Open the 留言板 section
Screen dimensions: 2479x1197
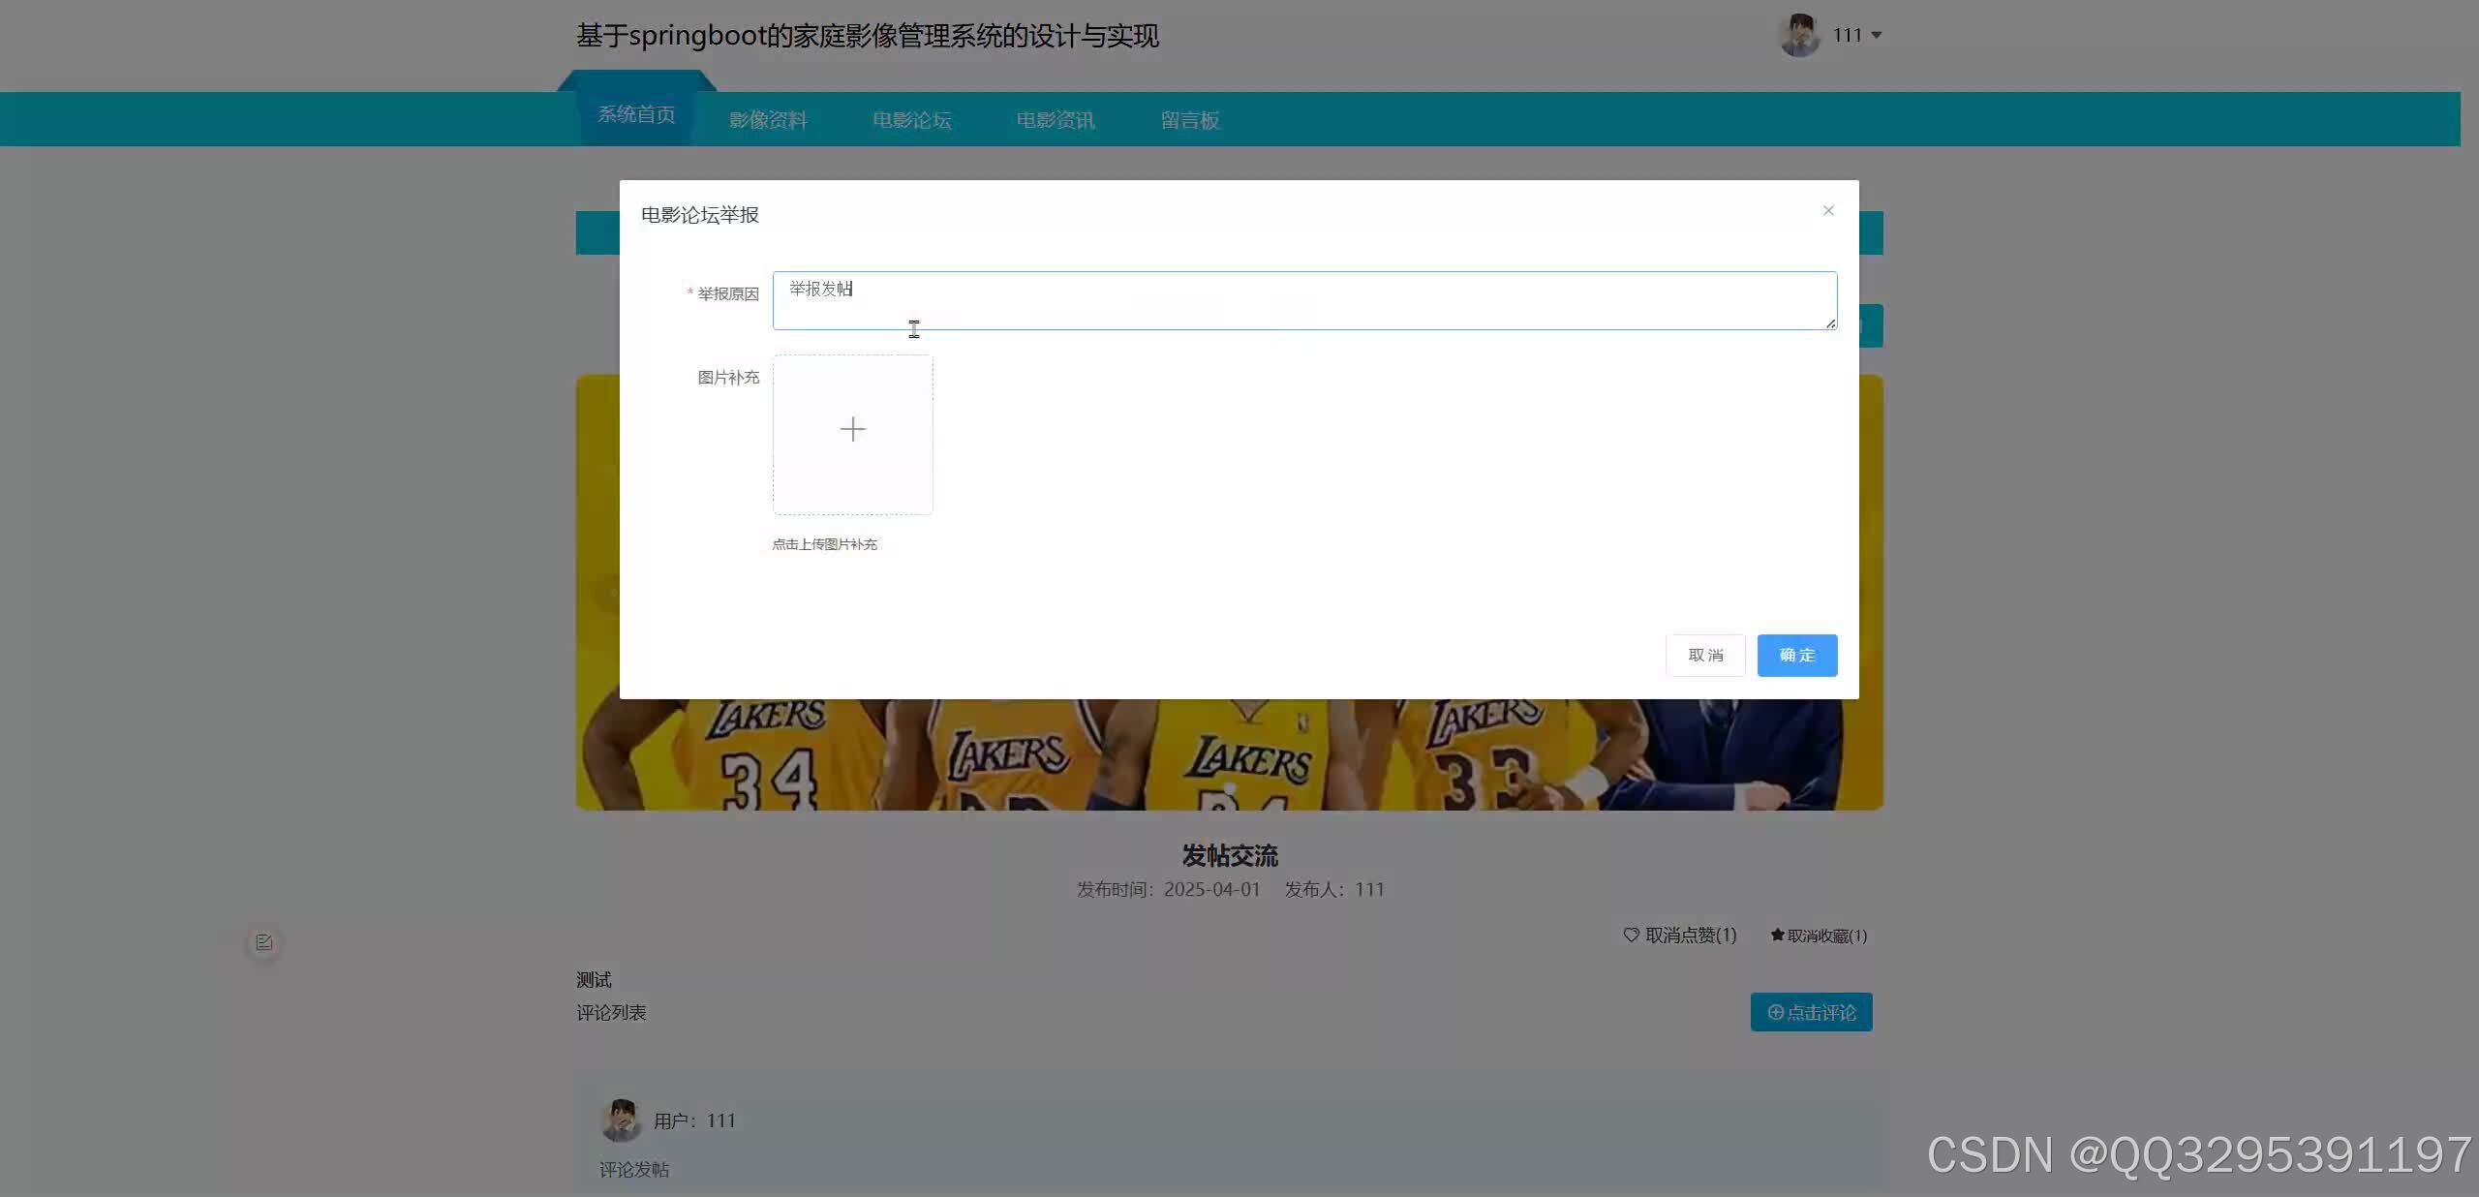(x=1189, y=119)
